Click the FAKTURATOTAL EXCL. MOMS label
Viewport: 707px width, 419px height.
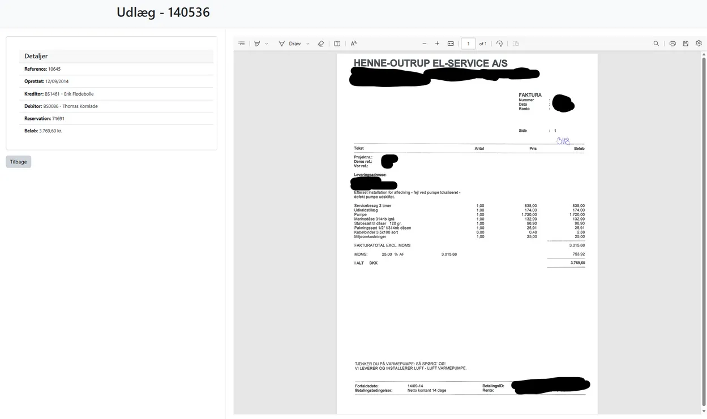(382, 245)
